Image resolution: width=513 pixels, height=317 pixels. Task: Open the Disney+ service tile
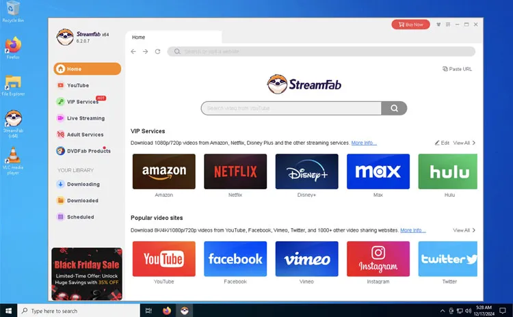coord(307,171)
